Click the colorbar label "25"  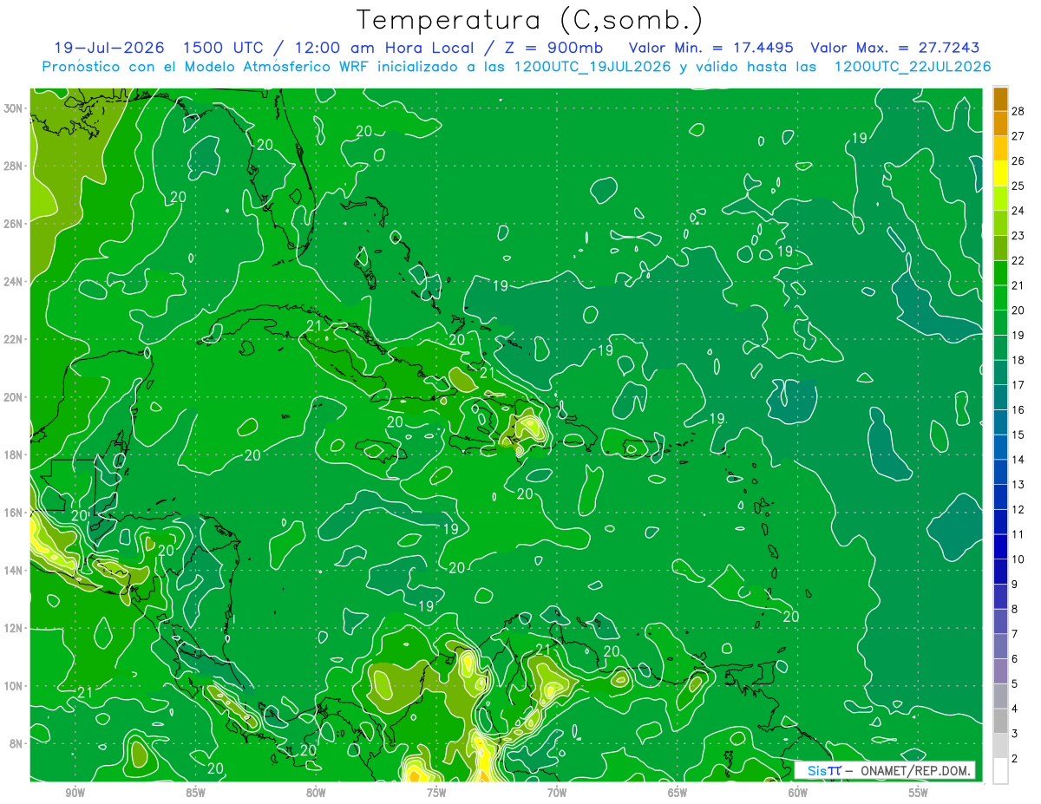[x=1018, y=186]
